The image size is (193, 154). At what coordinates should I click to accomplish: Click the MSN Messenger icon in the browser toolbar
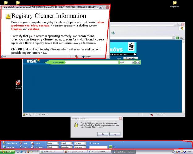[113, 33]
